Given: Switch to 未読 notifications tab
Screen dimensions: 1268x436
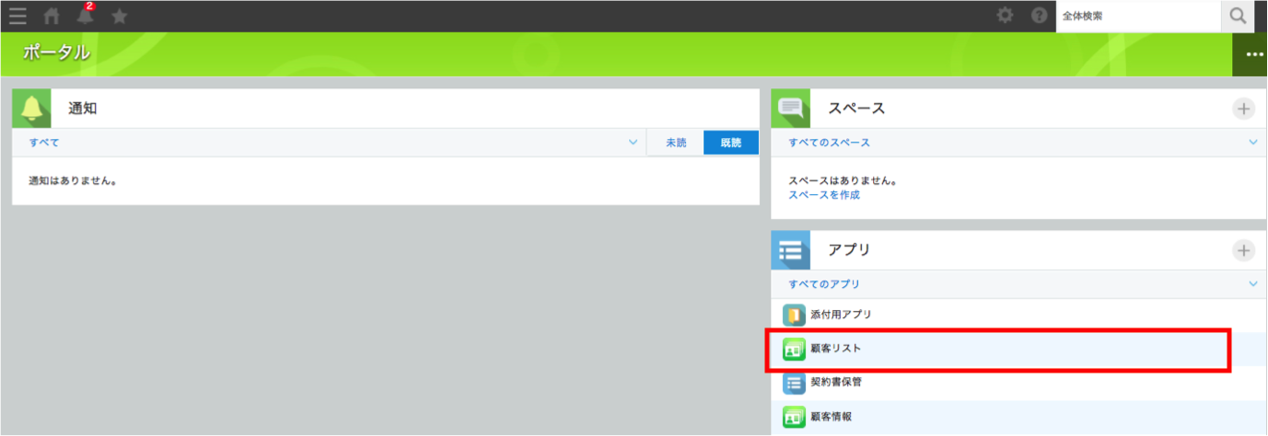Looking at the screenshot, I should point(676,143).
